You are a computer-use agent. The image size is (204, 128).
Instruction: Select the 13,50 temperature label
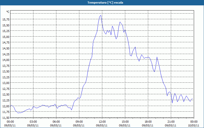6,71
